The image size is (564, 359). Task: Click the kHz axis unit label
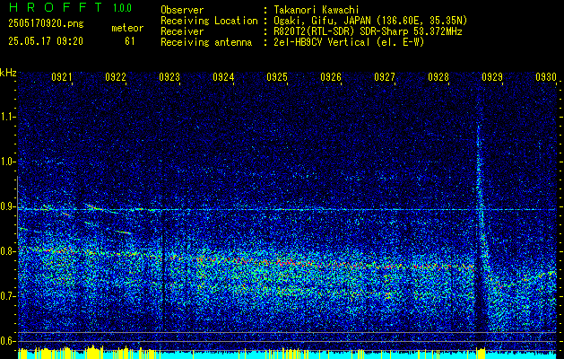click(x=8, y=73)
